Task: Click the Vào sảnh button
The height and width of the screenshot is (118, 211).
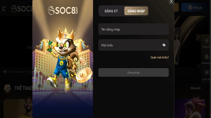Action: [x=195, y=88]
